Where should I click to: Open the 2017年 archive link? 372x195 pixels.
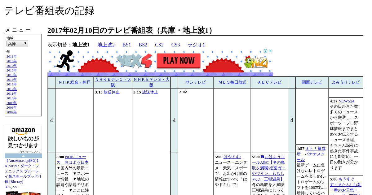point(11,66)
